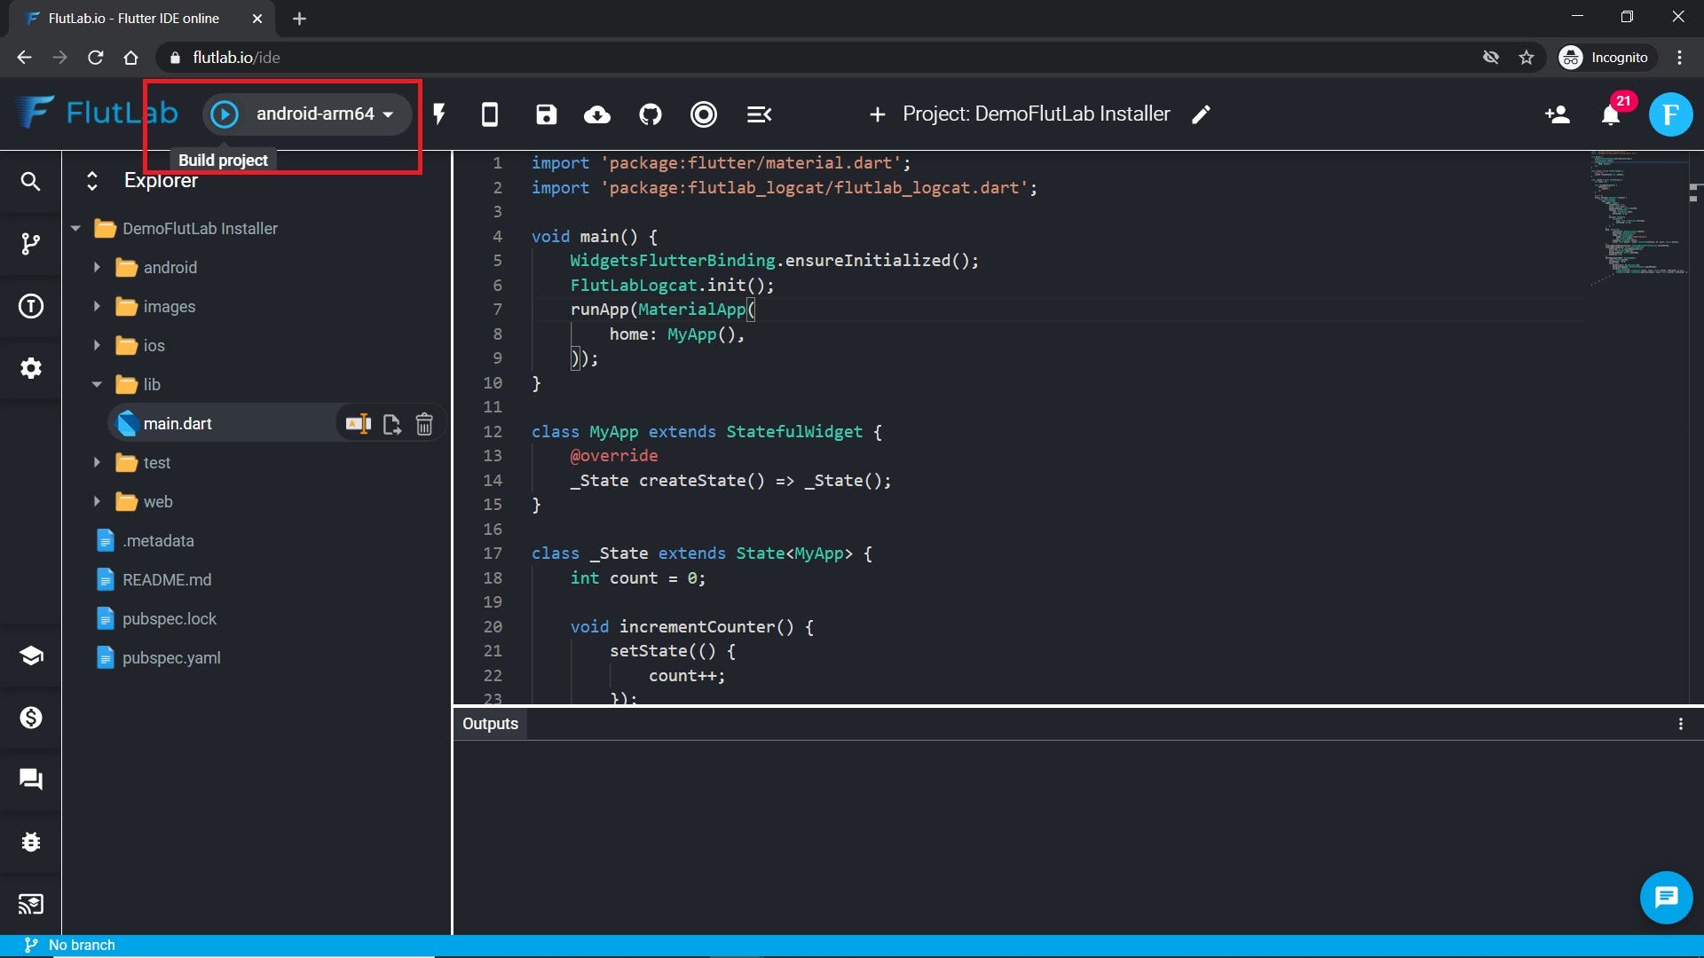Click the browser home icon

point(130,58)
